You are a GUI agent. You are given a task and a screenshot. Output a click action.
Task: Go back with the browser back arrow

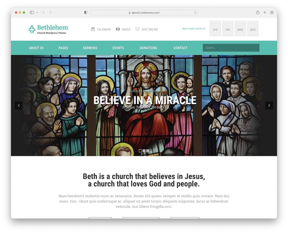(x=43, y=12)
